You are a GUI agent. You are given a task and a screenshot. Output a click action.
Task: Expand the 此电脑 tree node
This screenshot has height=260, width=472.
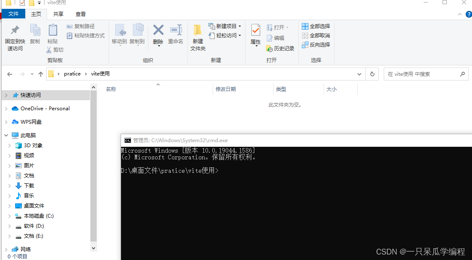tap(5, 135)
